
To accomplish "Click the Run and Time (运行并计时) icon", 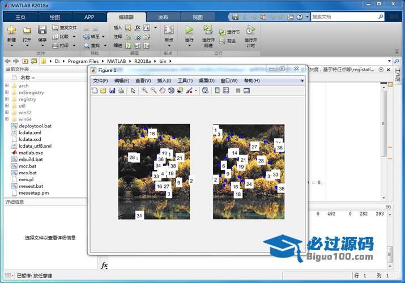I will (x=250, y=31).
